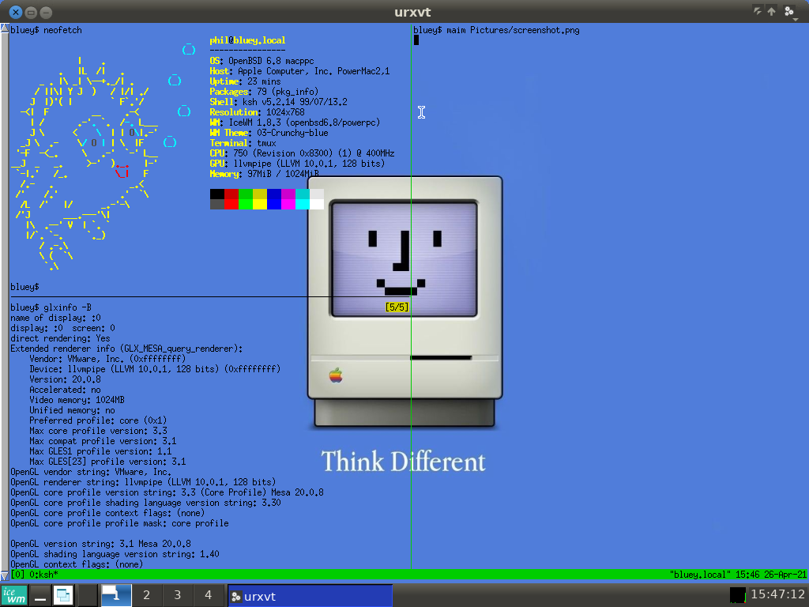Viewport: 809px width, 607px height.
Task: Click the 'Video memory: 1024MB' line
Action: [77, 400]
